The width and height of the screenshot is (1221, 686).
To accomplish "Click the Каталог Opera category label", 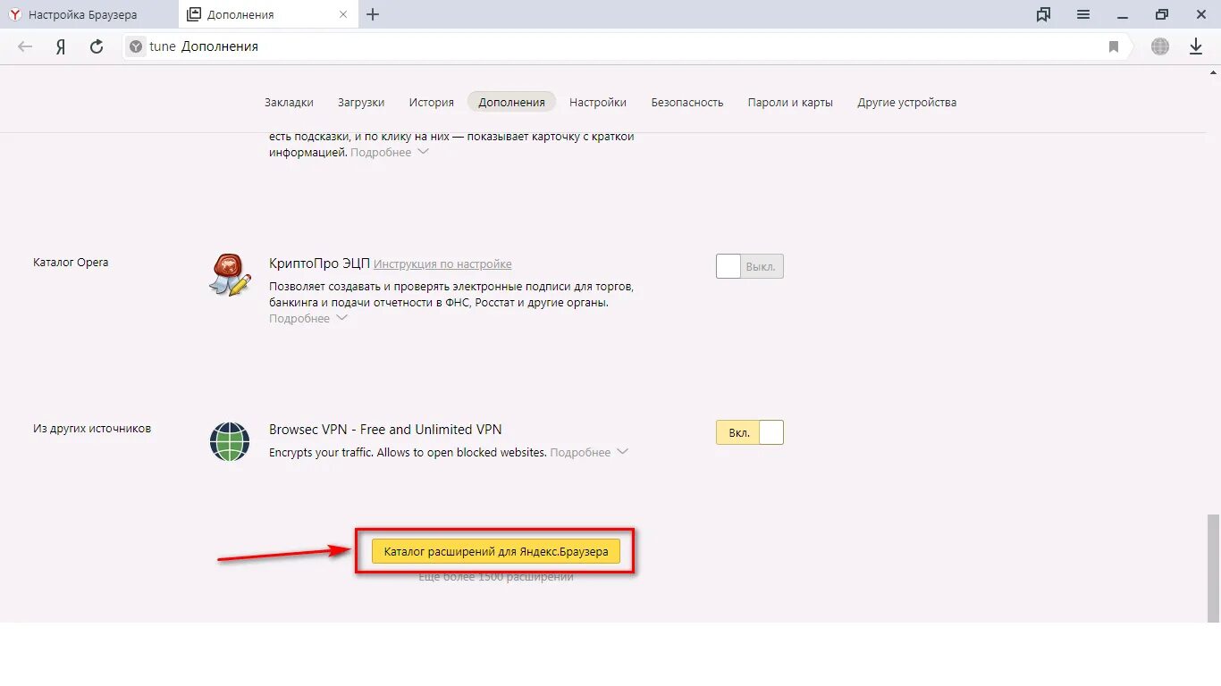I will pos(71,262).
